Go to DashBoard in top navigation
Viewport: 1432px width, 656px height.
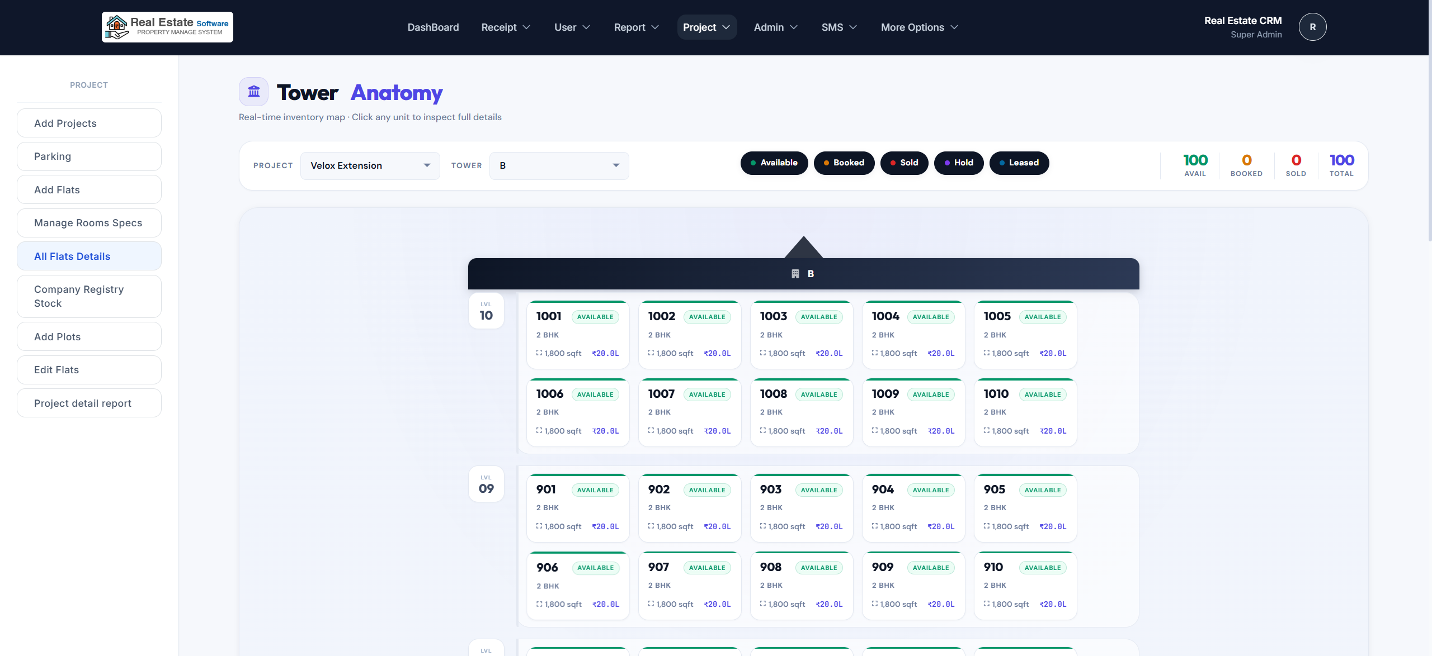(433, 27)
